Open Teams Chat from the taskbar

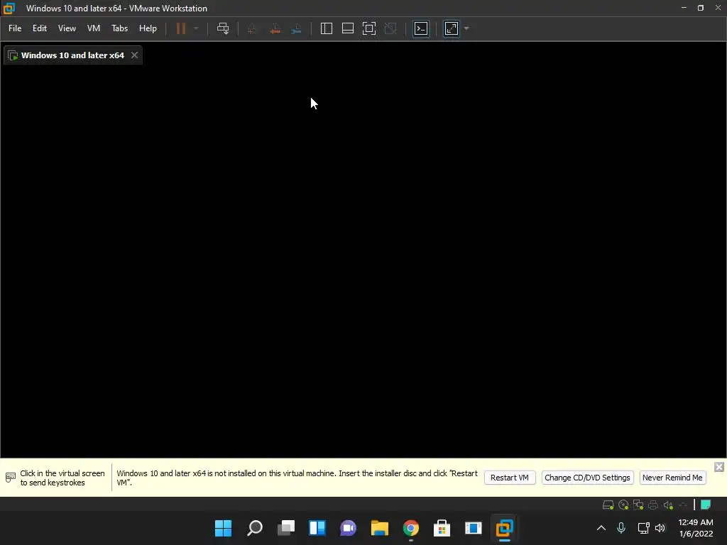tap(348, 528)
